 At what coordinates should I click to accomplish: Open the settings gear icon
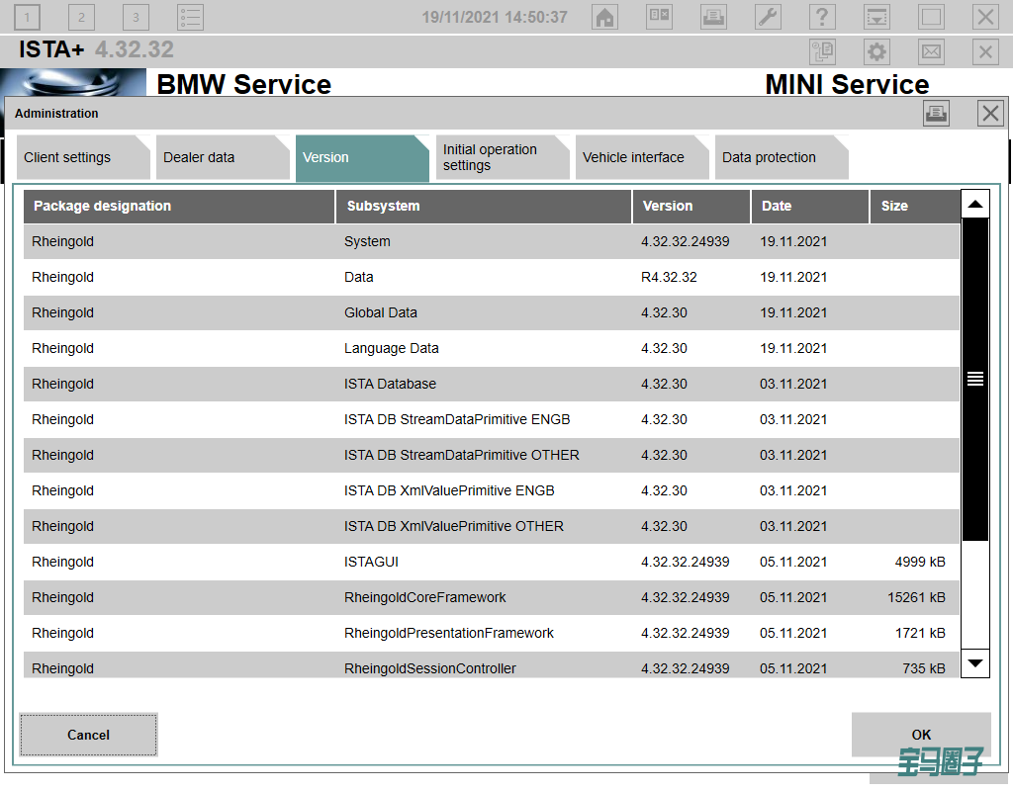point(876,51)
